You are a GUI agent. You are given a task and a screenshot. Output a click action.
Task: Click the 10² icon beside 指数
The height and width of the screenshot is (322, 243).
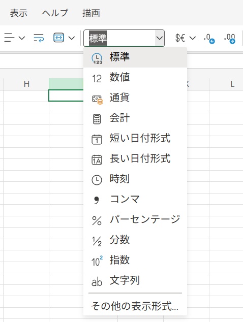97,261
